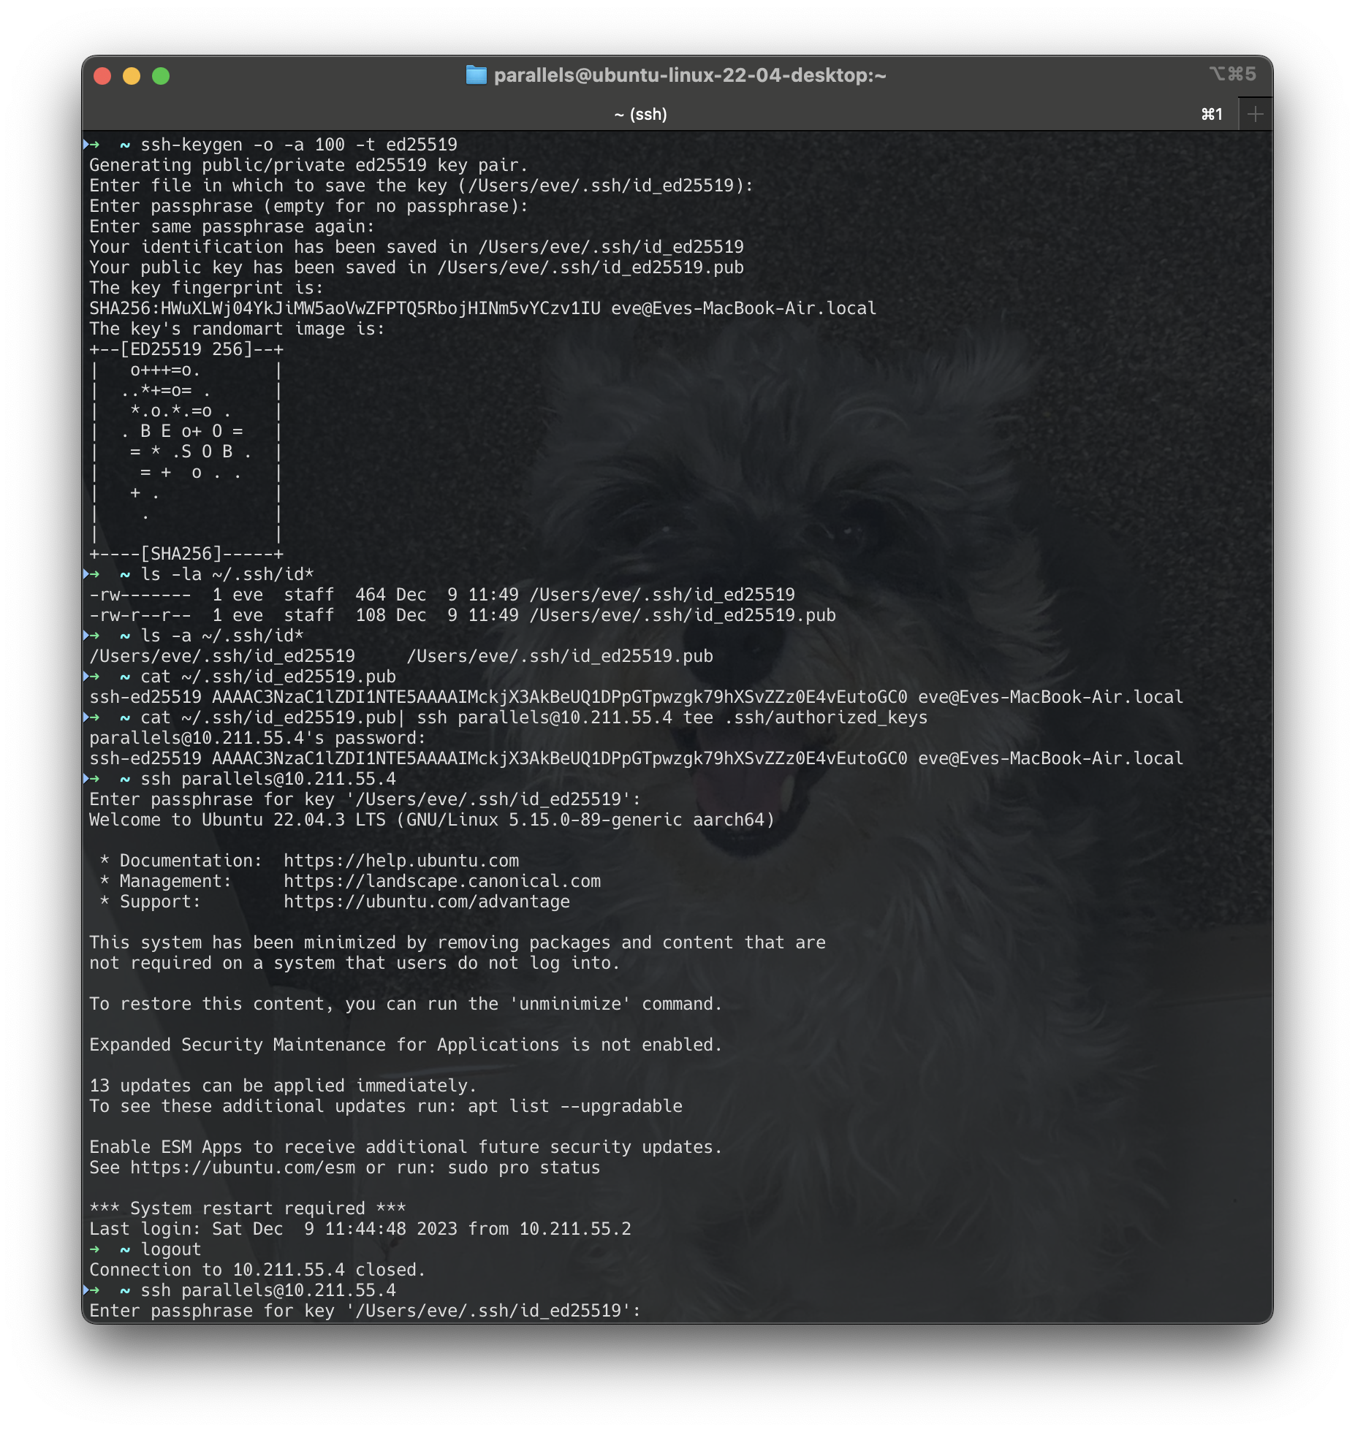
Task: Click prompt mark beside the tee authorized_keys command
Action: point(91,717)
